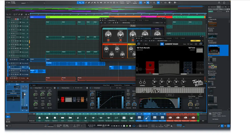
Task: Click the Verse arranger section marker
Action: click(x=48, y=17)
